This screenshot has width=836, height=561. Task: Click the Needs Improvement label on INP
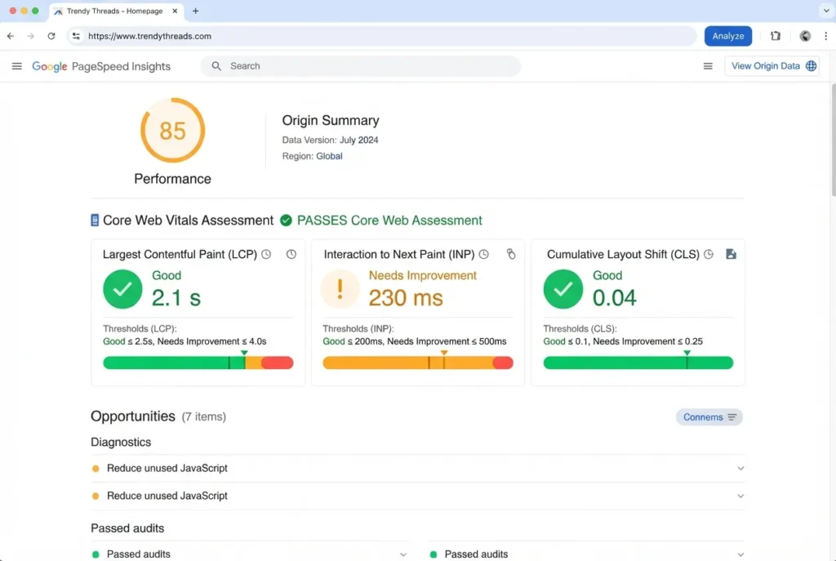pos(422,276)
